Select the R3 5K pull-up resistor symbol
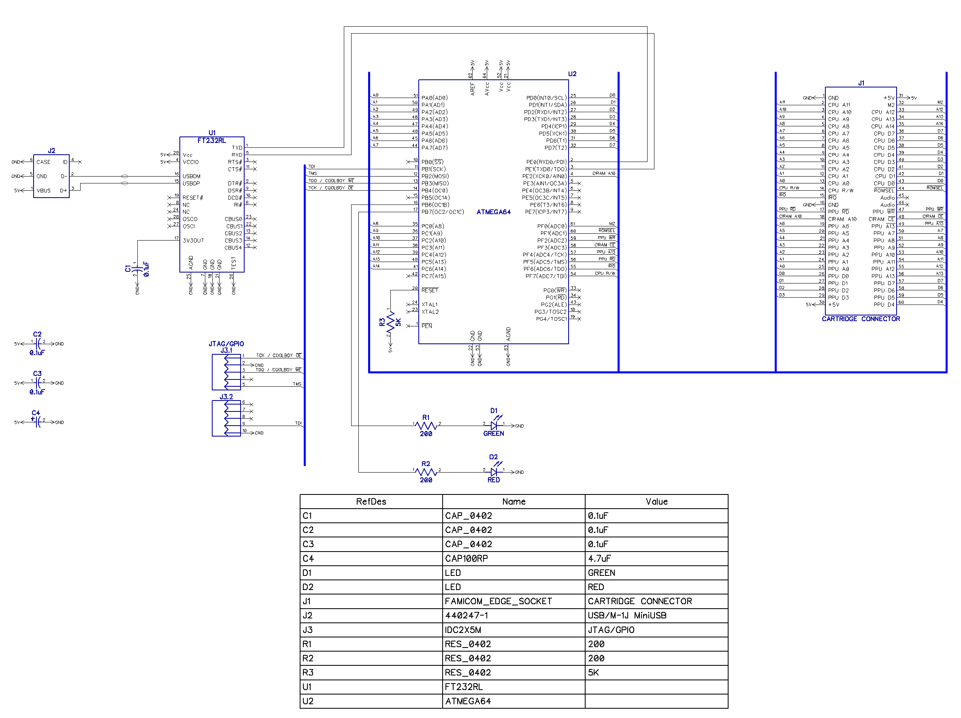This screenshot has height=718, width=961. click(390, 323)
